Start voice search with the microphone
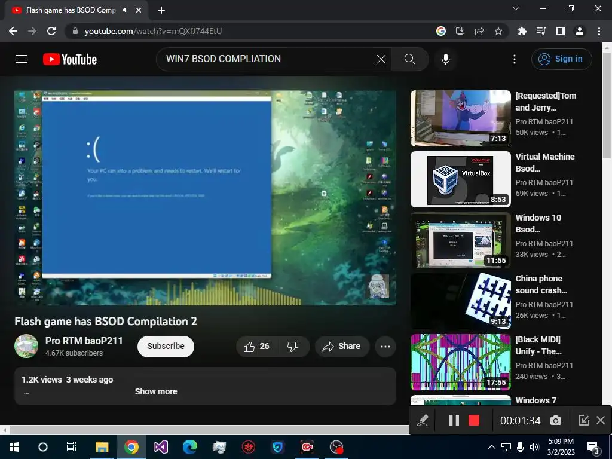The height and width of the screenshot is (459, 612). point(446,59)
